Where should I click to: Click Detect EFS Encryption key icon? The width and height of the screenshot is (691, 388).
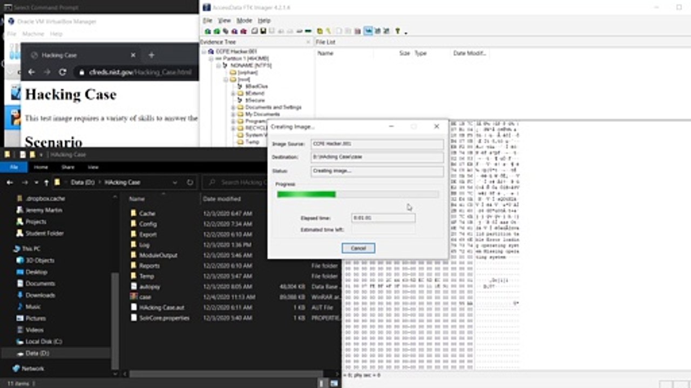coord(329,31)
